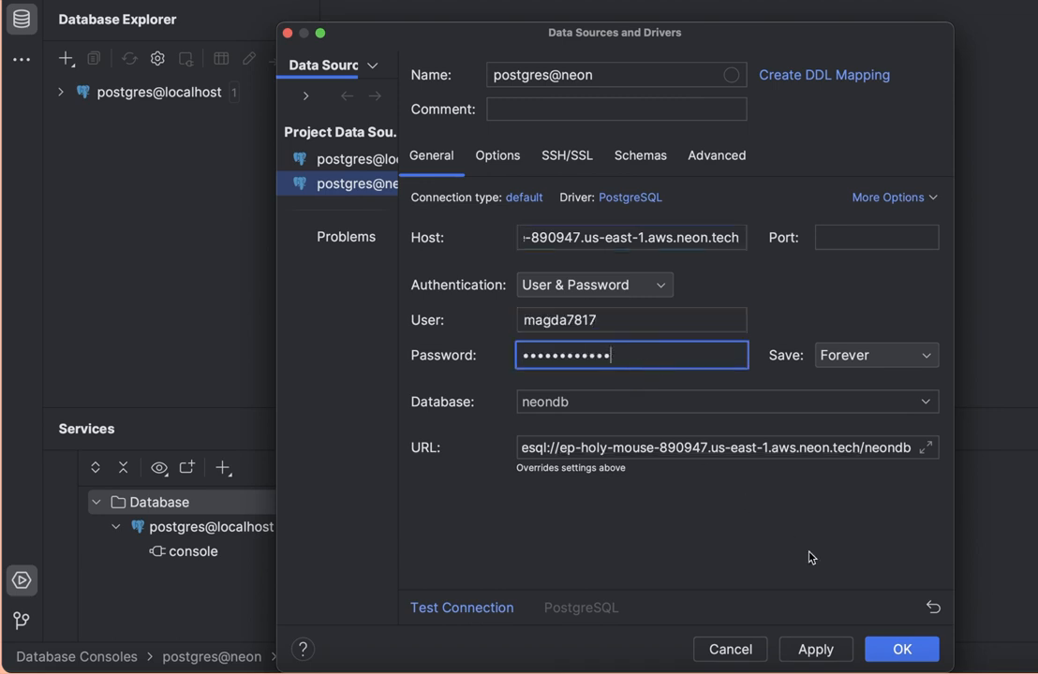Screen dimensions: 1038x674
Task: Click the expand URL field icon
Action: pyautogui.click(x=926, y=447)
